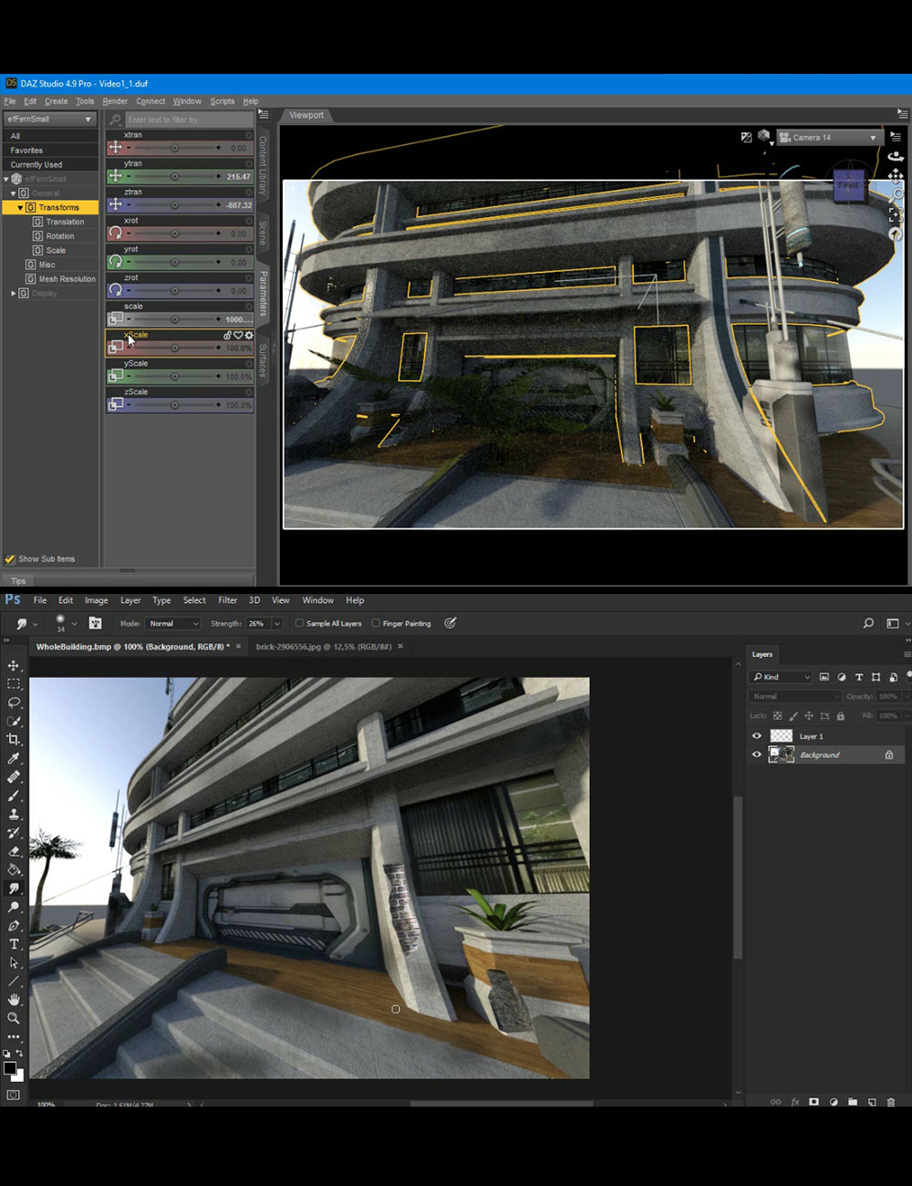This screenshot has width=912, height=1186.
Task: Select the Path Selection tool
Action: [x=14, y=962]
